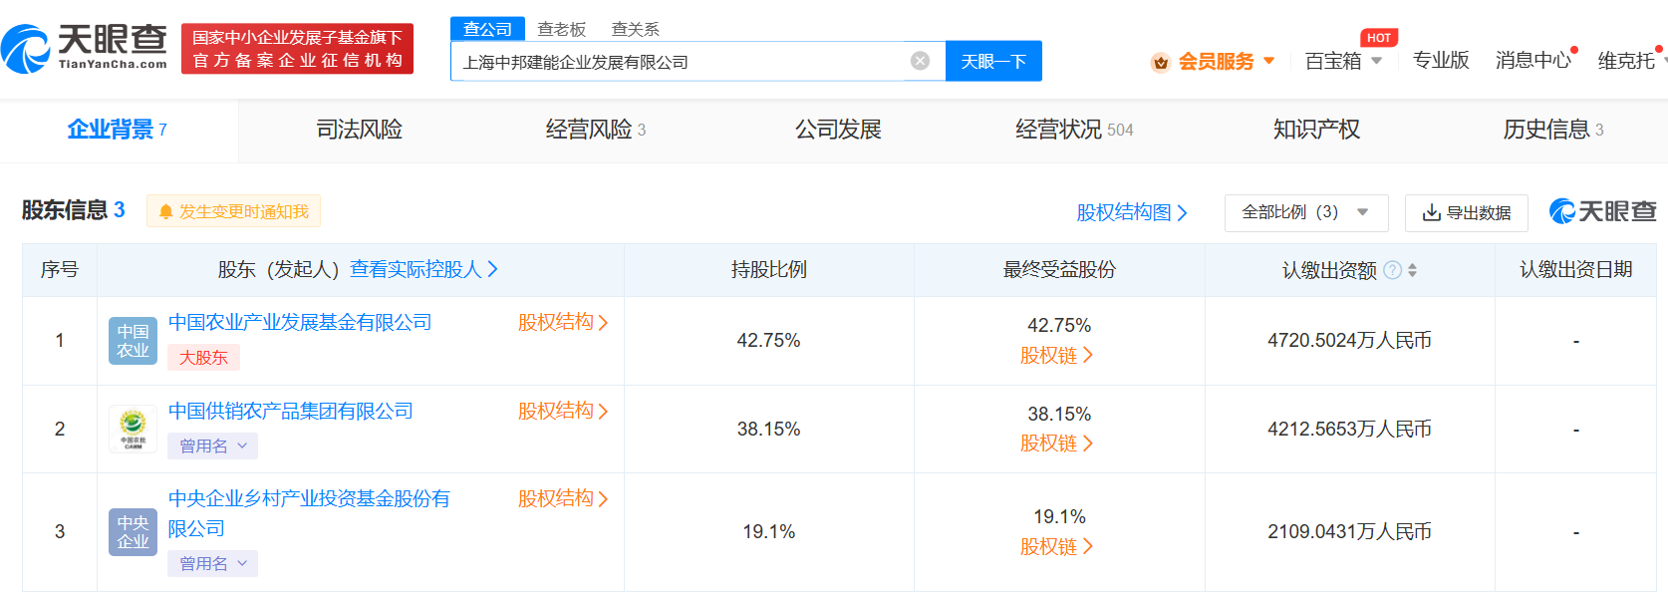Expand the 百宝箱 dropdown
This screenshot has height=596, width=1668.
(1376, 61)
